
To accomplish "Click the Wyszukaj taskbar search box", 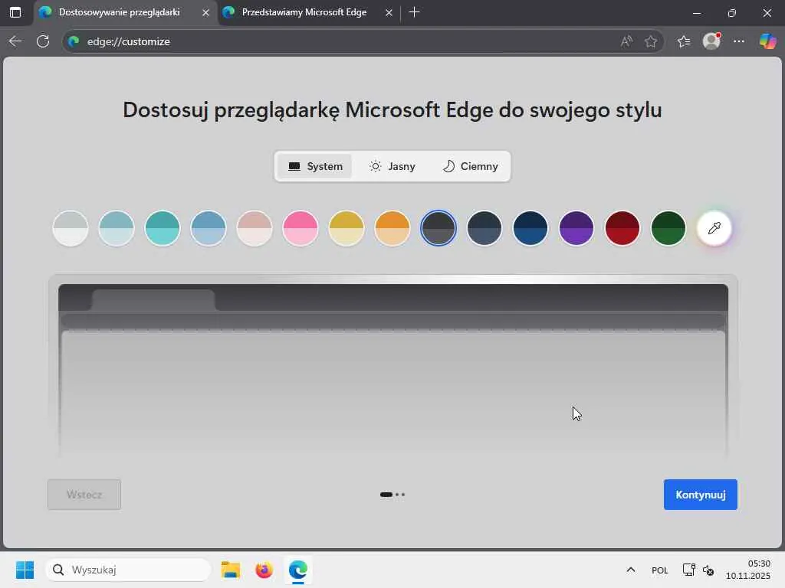I will pyautogui.click(x=128, y=570).
